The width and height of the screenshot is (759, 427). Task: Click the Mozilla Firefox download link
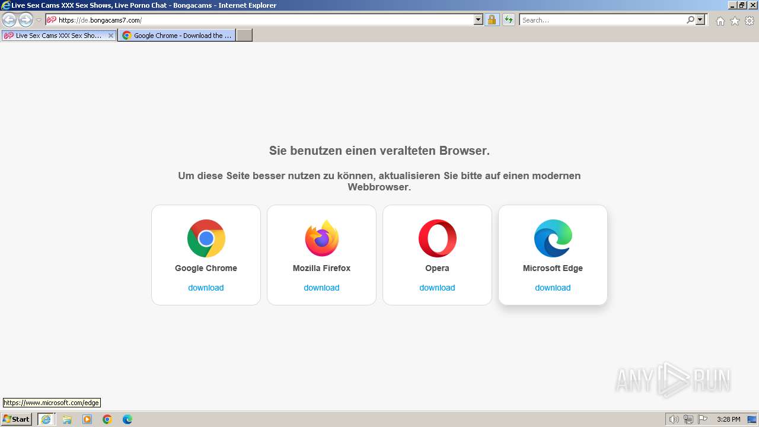click(321, 288)
